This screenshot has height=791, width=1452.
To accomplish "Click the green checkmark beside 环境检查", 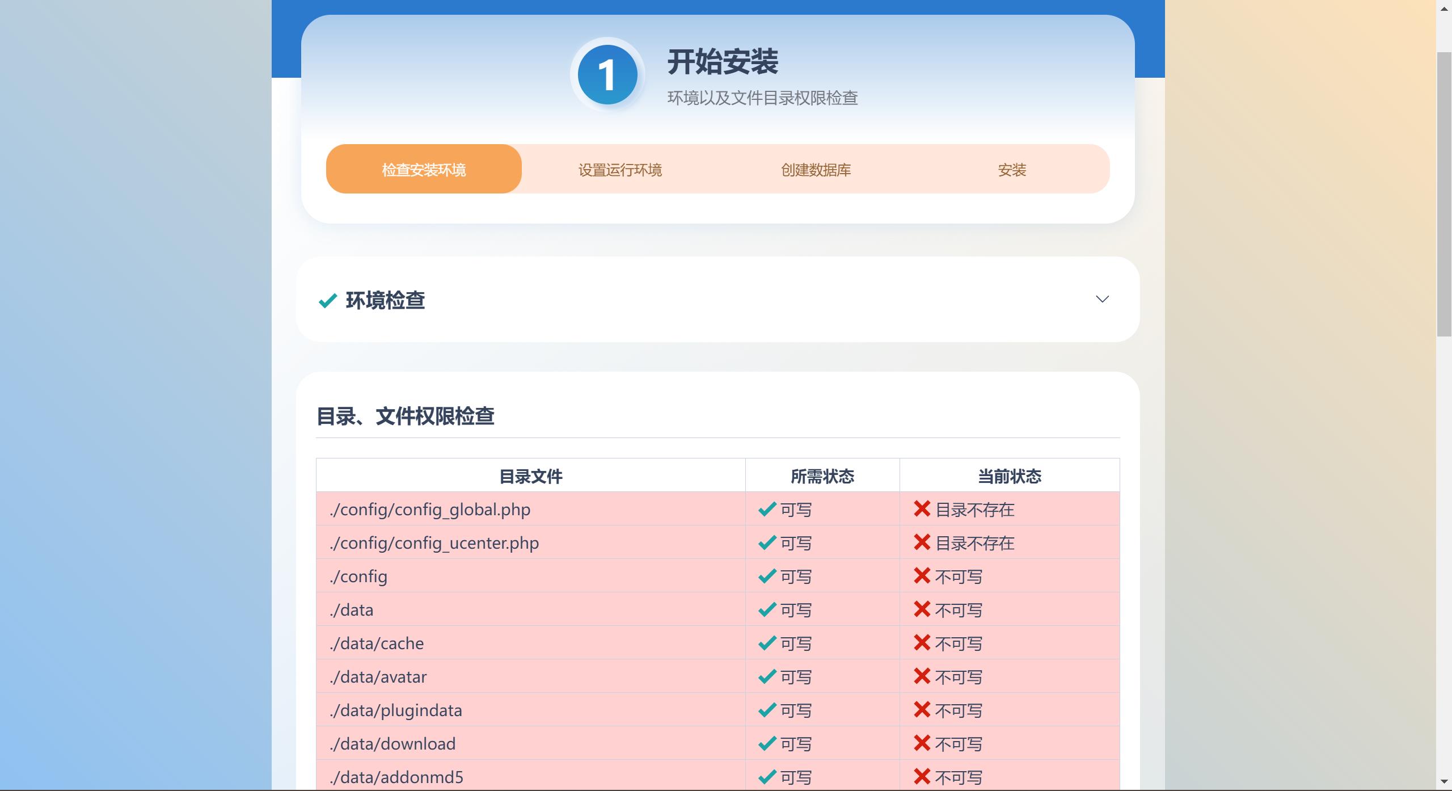I will click(328, 300).
